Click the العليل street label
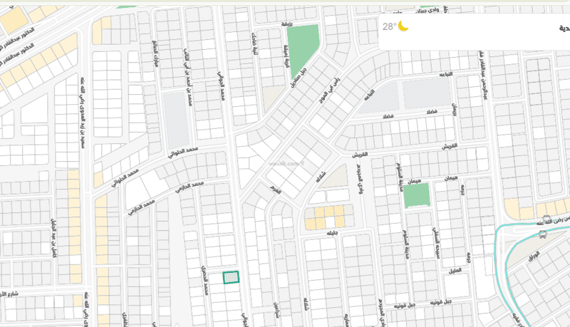The height and width of the screenshot is (327, 570). click(455, 271)
